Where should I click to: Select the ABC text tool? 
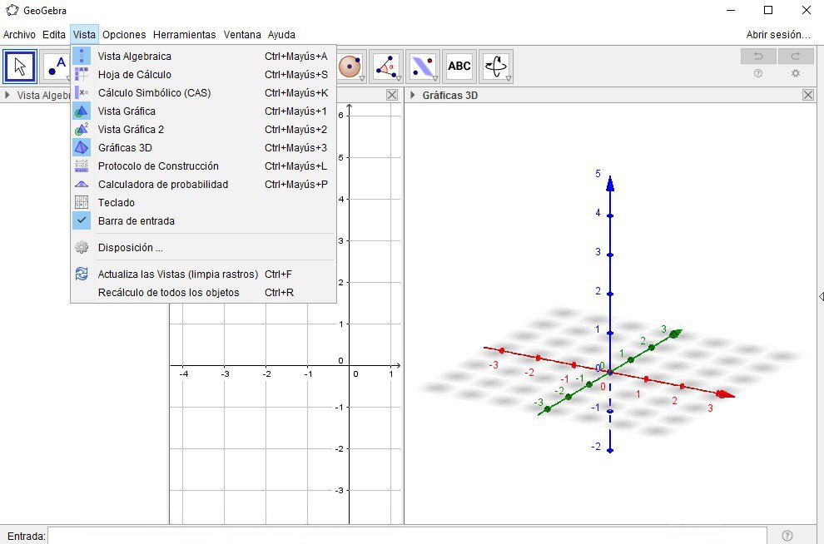tap(459, 67)
